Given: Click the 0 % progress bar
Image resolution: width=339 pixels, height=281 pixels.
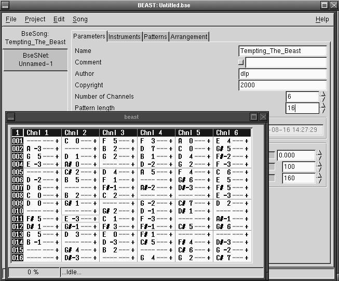Looking at the screenshot, I should click(34, 272).
